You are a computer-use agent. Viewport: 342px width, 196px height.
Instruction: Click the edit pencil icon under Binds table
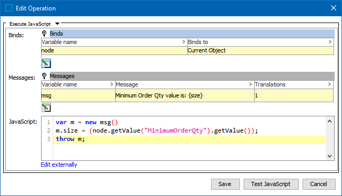click(x=46, y=63)
